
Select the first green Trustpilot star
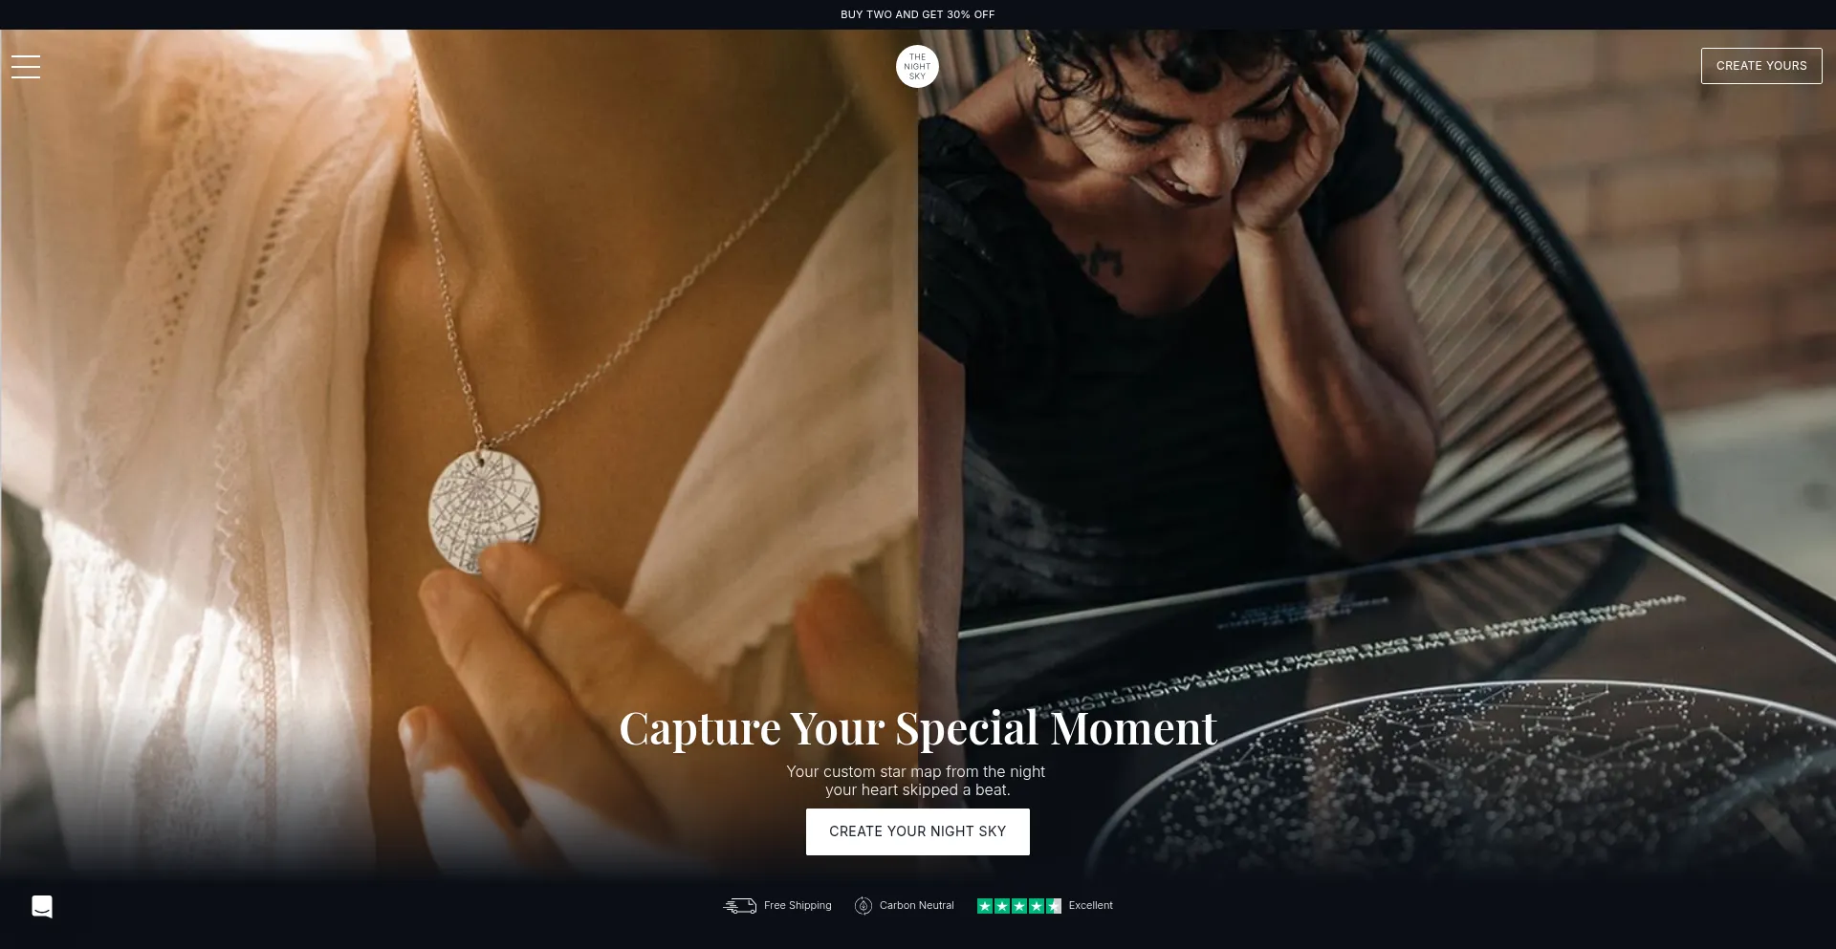985,906
